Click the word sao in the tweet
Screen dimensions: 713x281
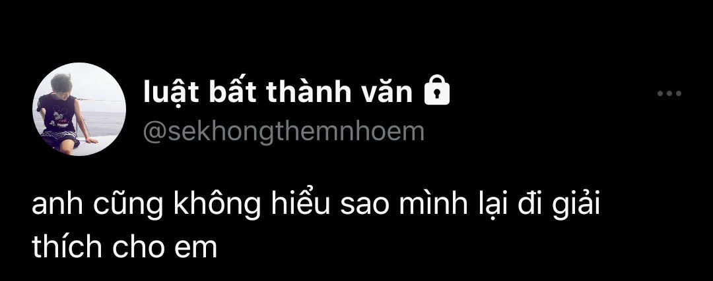tap(364, 207)
